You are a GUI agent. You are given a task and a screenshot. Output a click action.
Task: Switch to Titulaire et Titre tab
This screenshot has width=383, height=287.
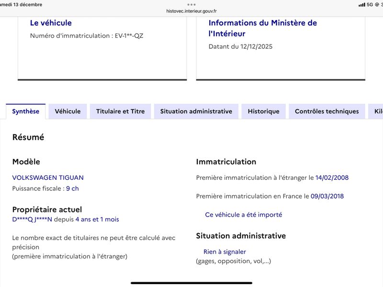[120, 111]
